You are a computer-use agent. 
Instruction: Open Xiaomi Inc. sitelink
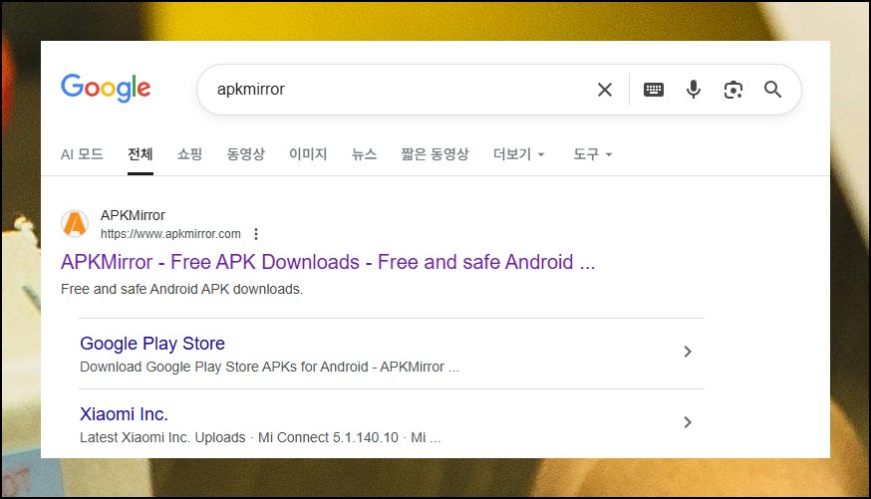[124, 414]
